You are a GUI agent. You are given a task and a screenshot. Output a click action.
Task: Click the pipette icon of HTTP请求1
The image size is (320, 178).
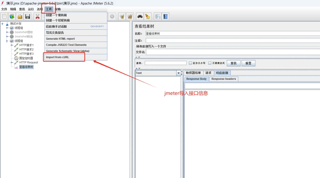point(16,45)
